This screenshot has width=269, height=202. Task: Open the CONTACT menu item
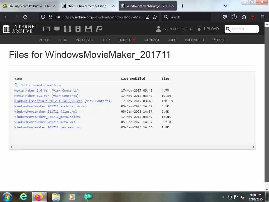(152, 40)
